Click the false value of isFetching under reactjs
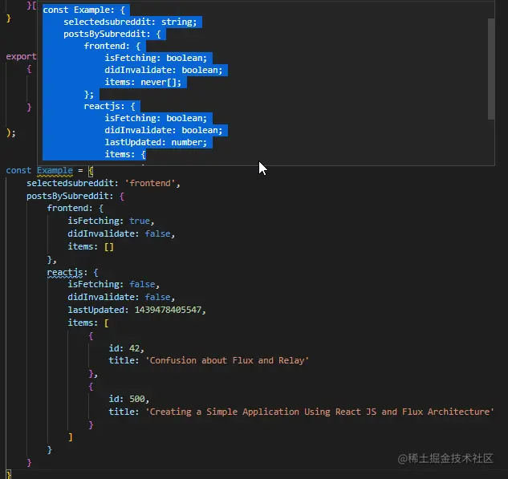 pos(142,284)
